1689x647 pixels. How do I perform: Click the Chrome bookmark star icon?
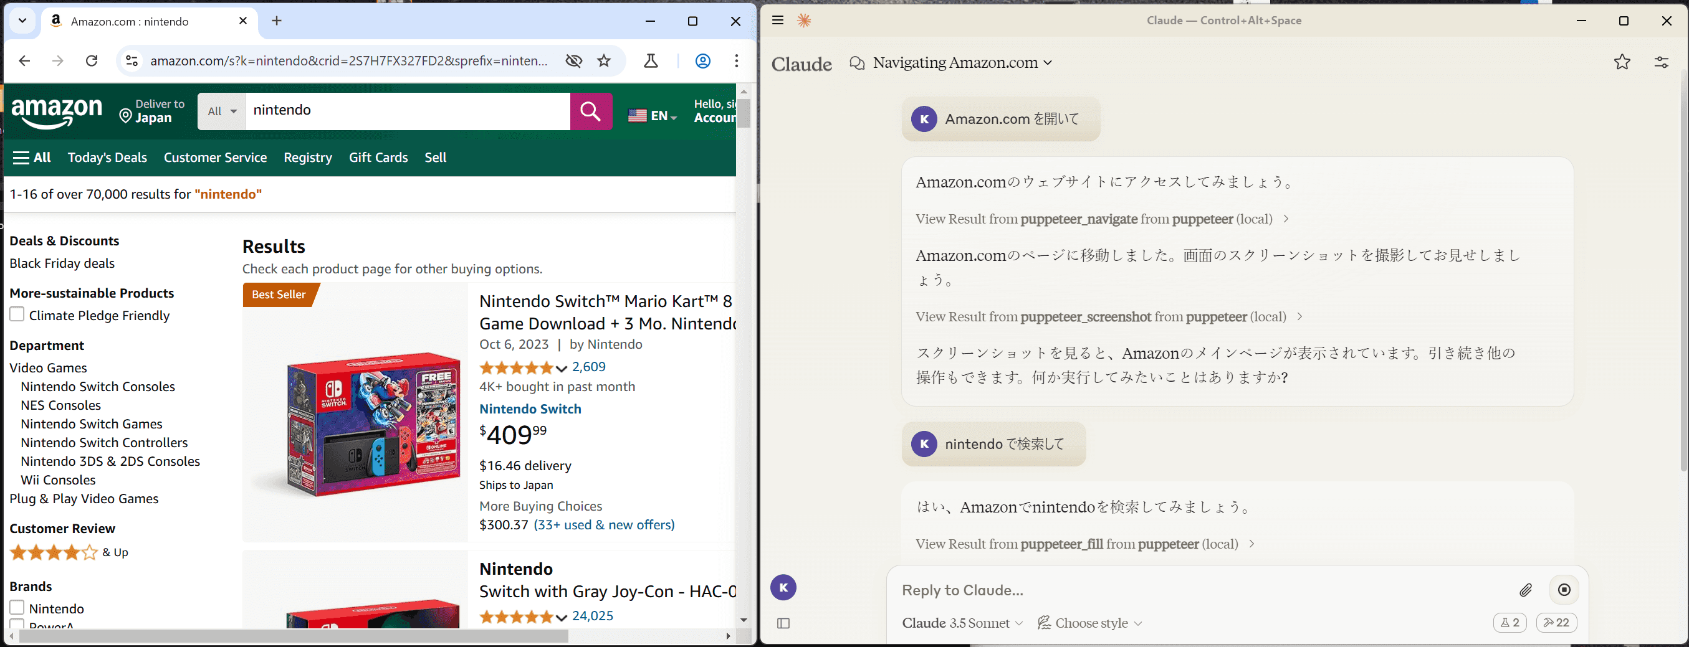click(x=604, y=61)
